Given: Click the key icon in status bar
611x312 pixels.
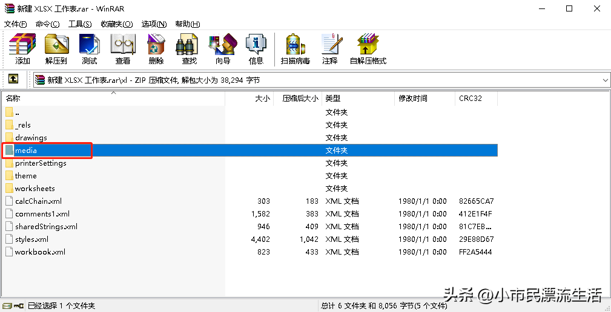Looking at the screenshot, I should [19, 306].
